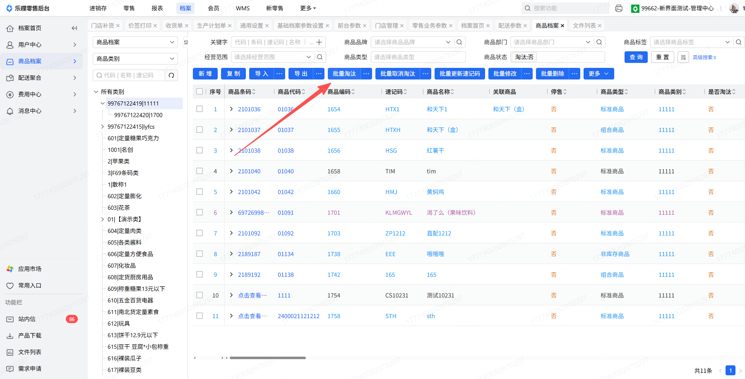Open 应用市场 via its colorful icon
Image resolution: width=745 pixels, height=379 pixels.
pyautogui.click(x=10, y=269)
